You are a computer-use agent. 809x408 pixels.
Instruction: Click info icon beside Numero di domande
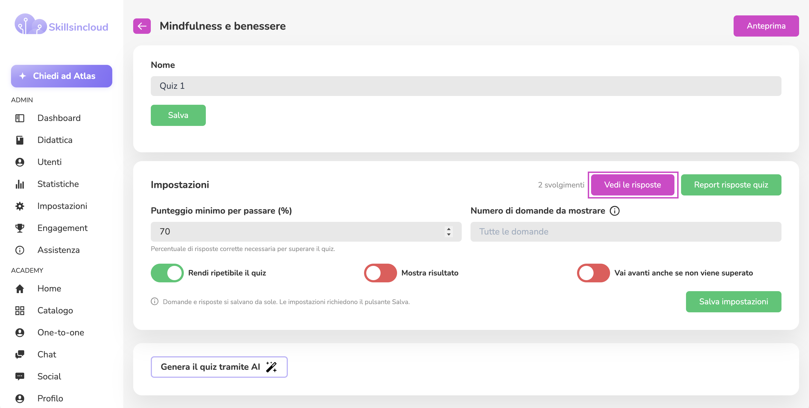click(614, 211)
